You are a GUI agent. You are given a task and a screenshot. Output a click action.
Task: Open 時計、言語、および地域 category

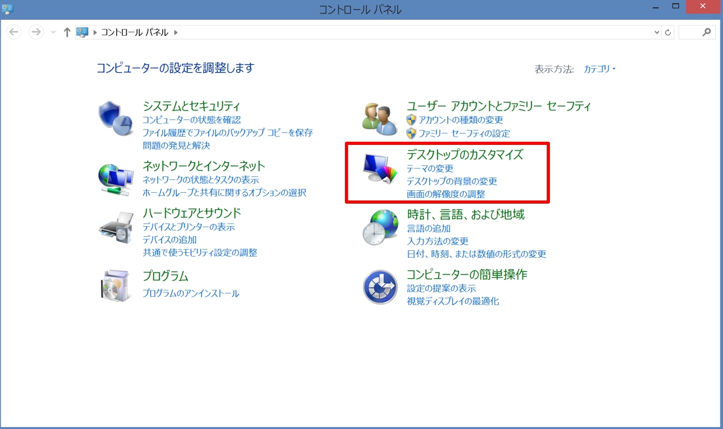tap(466, 214)
